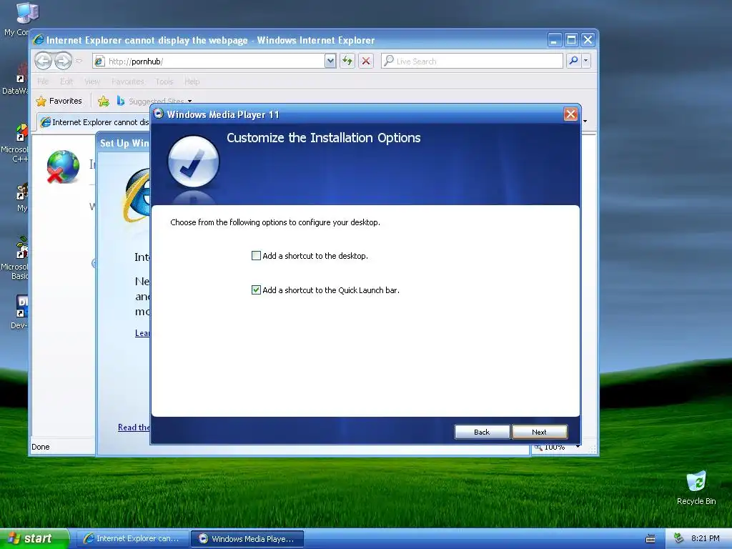Click the Live Search magnifier button

click(x=573, y=61)
